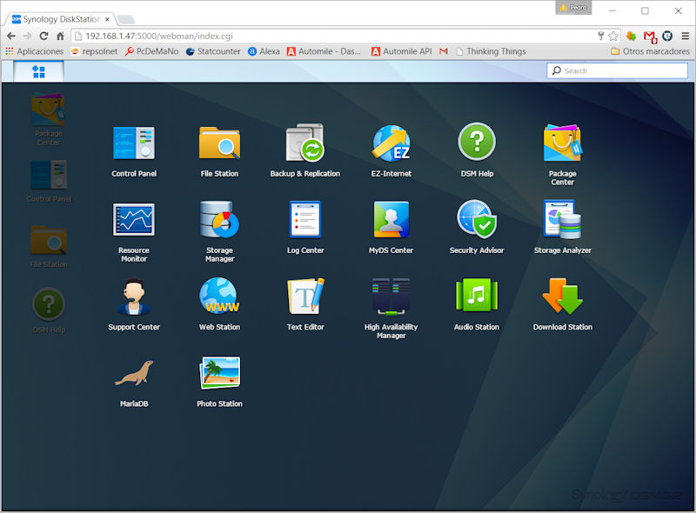Close the Synology DiskStation tab
The height and width of the screenshot is (513, 696).
pyautogui.click(x=107, y=19)
